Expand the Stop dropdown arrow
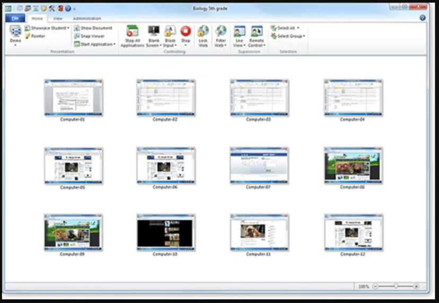 (186, 45)
